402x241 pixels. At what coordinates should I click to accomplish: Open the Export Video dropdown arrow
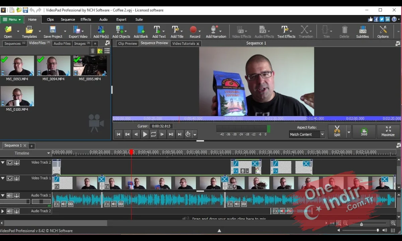tap(83, 31)
